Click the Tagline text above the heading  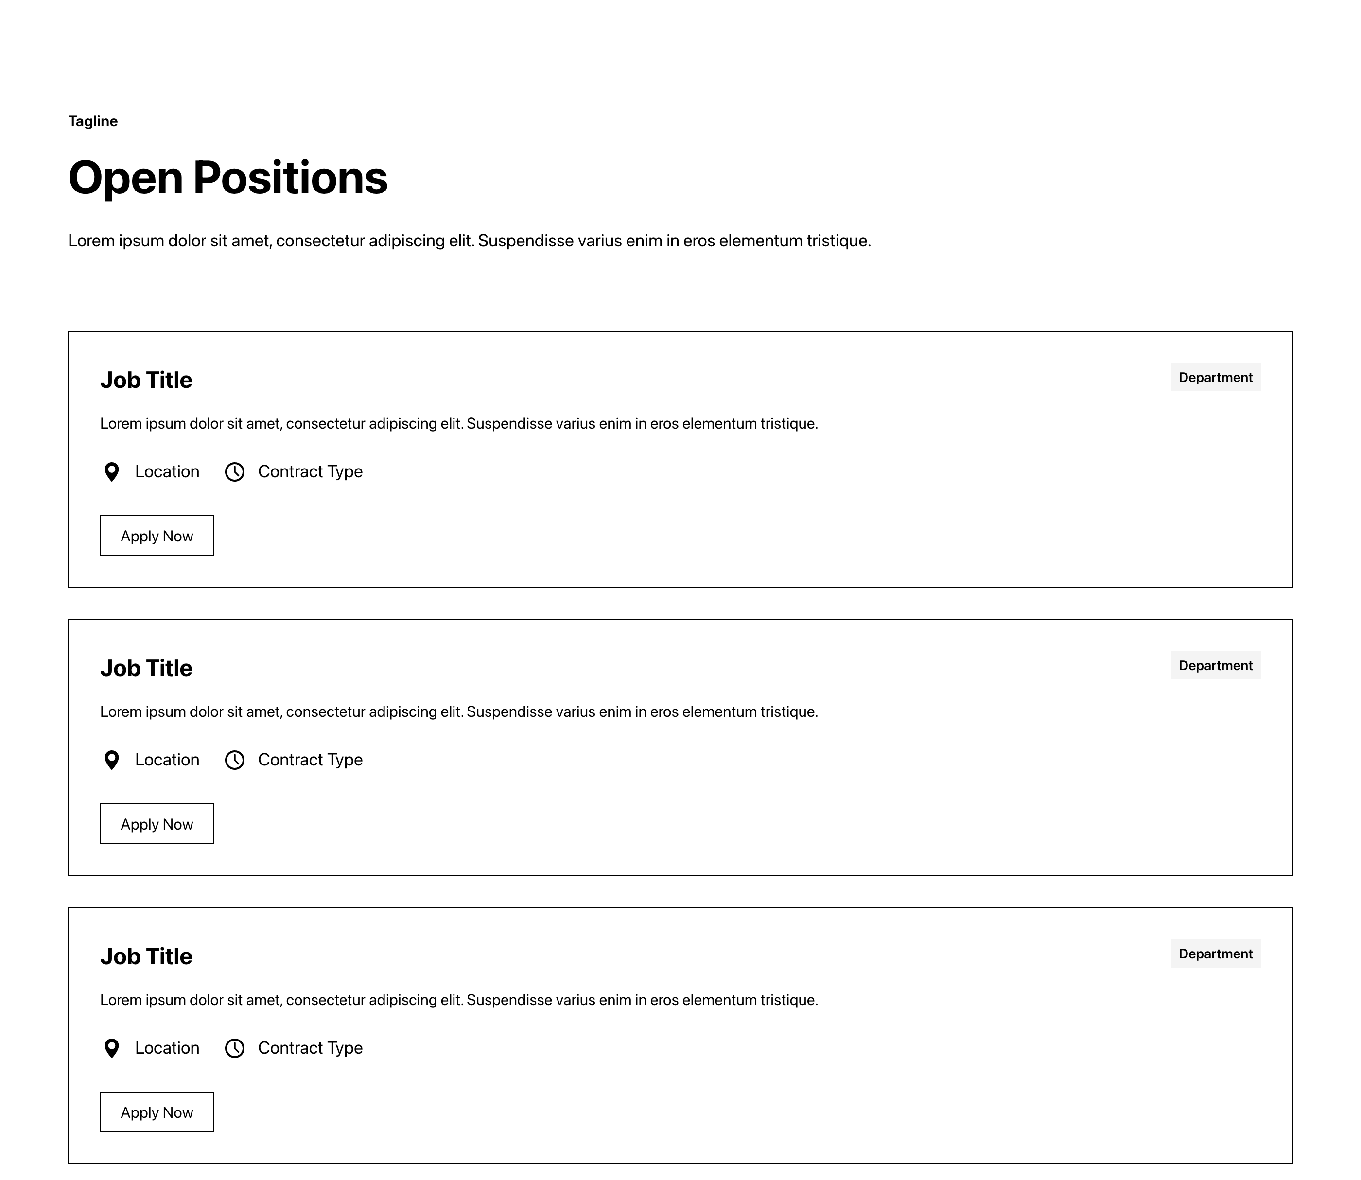click(x=93, y=121)
